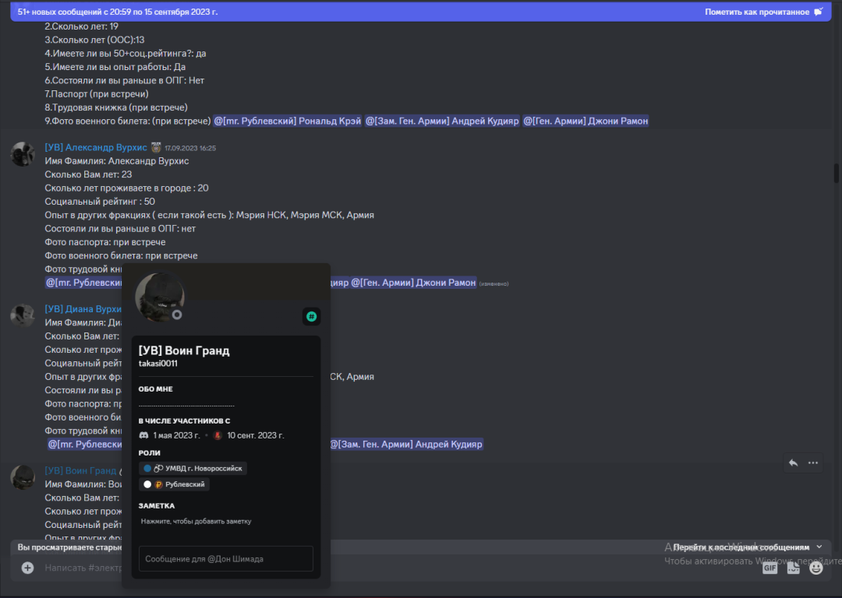Click badge icon next to Александр Вурхис name

pos(156,147)
